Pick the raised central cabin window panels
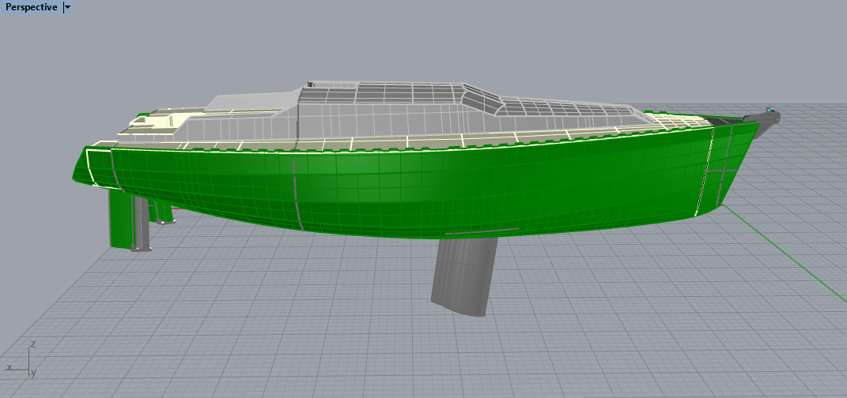Image resolution: width=847 pixels, height=398 pixels. pos(482,97)
